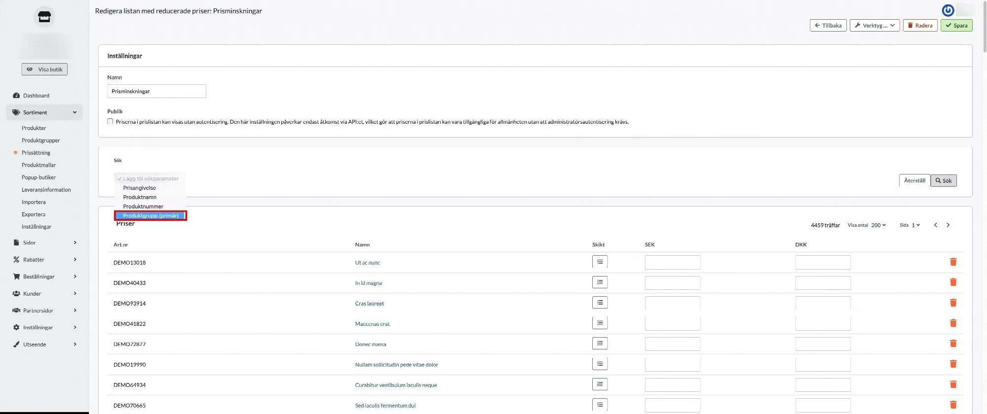Click the store logo icon in sidebar
Viewport: 987px width, 414px height.
pos(44,17)
